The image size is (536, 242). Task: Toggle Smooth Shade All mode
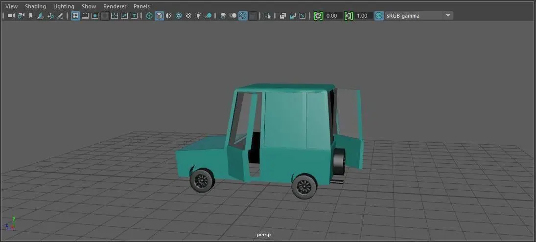click(x=159, y=16)
